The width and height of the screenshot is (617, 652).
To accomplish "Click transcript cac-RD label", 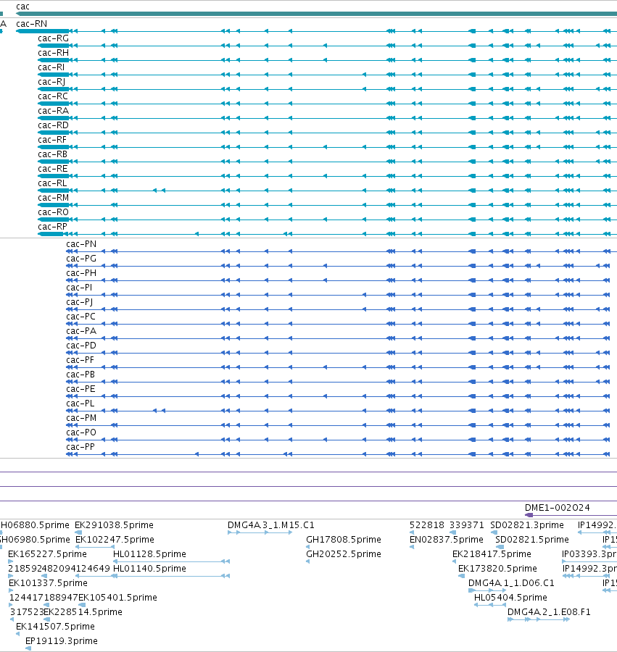I will point(53,125).
